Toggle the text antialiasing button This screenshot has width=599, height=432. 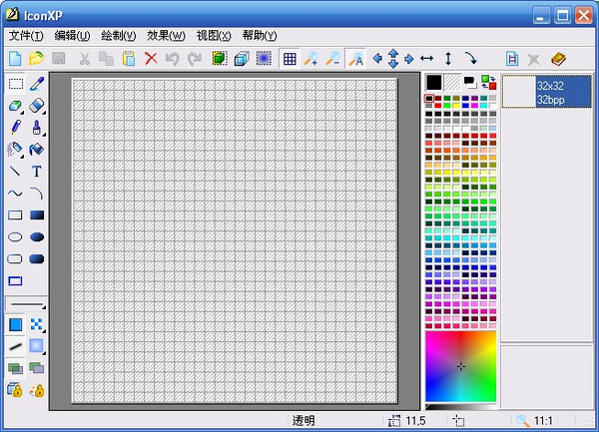click(x=355, y=59)
